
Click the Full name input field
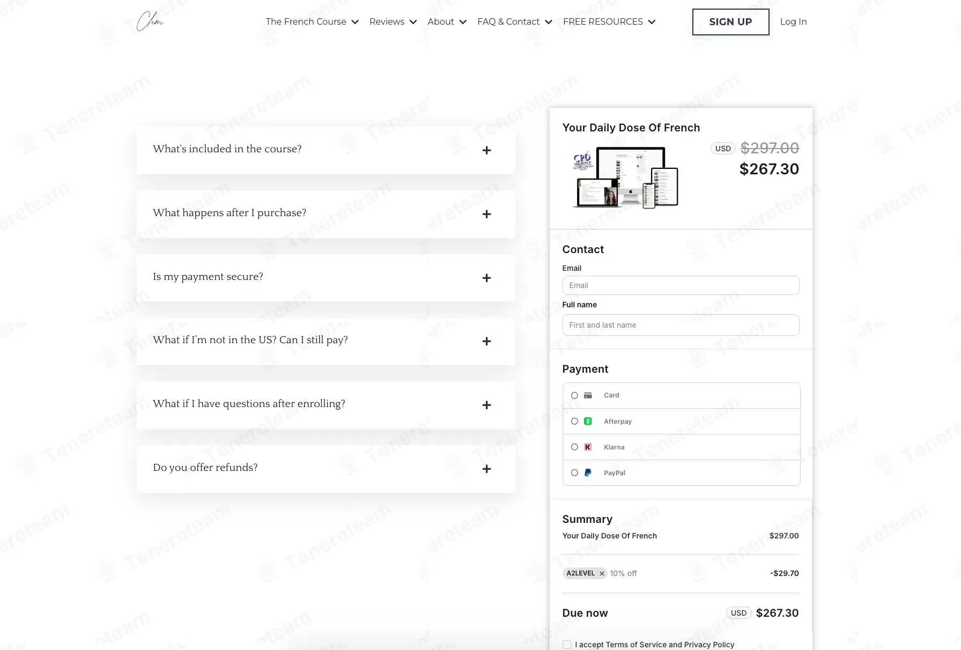[x=681, y=325]
